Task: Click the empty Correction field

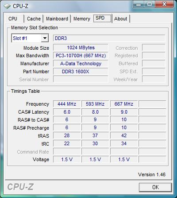Action: click(x=154, y=48)
